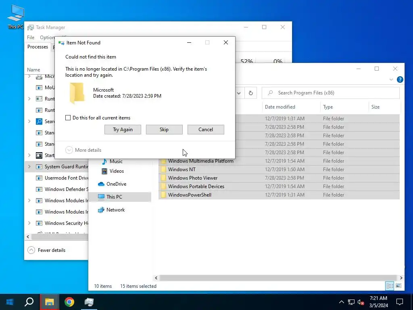413x310 pixels.
Task: Expand the Windows Security process row
Action: pyautogui.click(x=29, y=223)
